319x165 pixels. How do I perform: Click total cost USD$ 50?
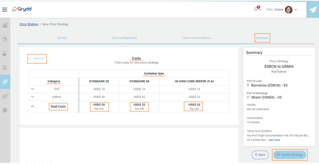99,105
